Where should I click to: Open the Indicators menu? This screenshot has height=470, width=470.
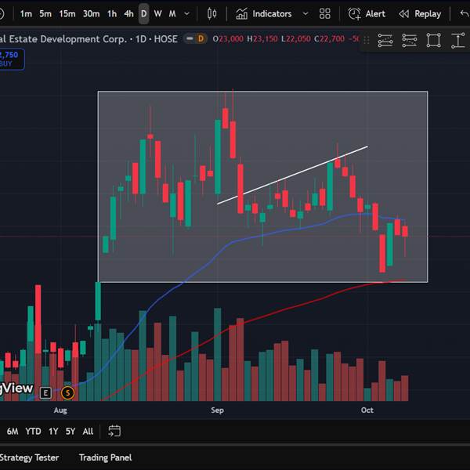coord(264,14)
